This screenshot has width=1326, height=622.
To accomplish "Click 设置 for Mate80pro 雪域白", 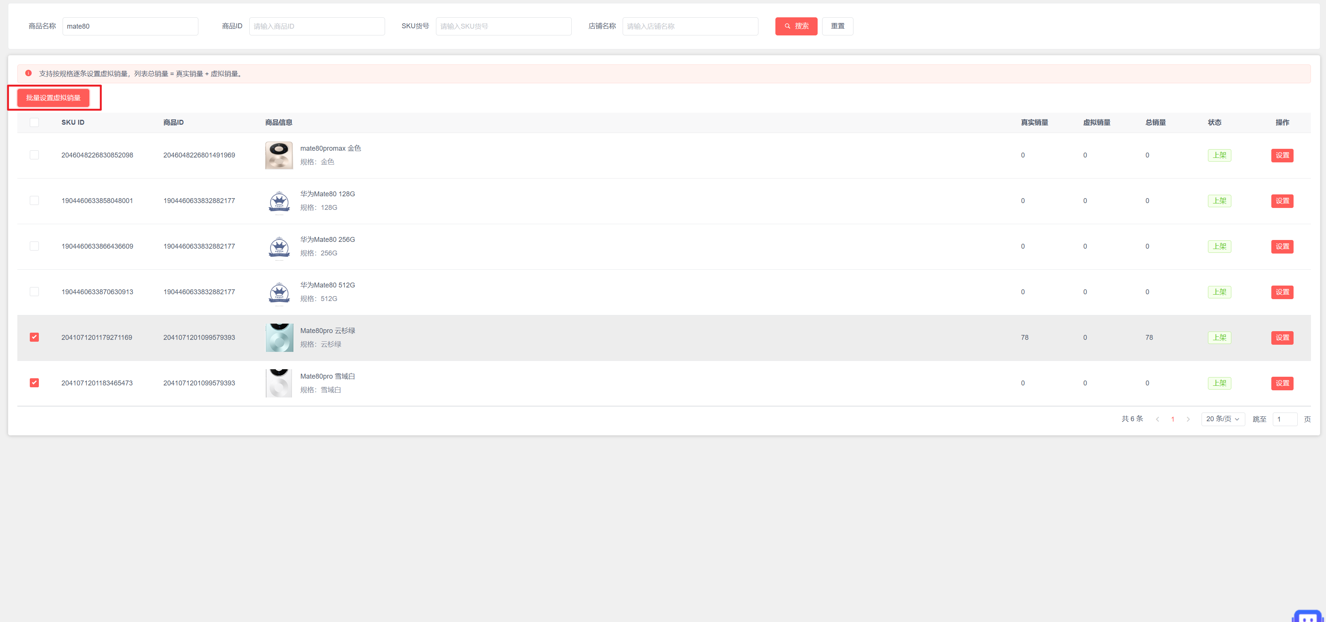I will pos(1282,384).
